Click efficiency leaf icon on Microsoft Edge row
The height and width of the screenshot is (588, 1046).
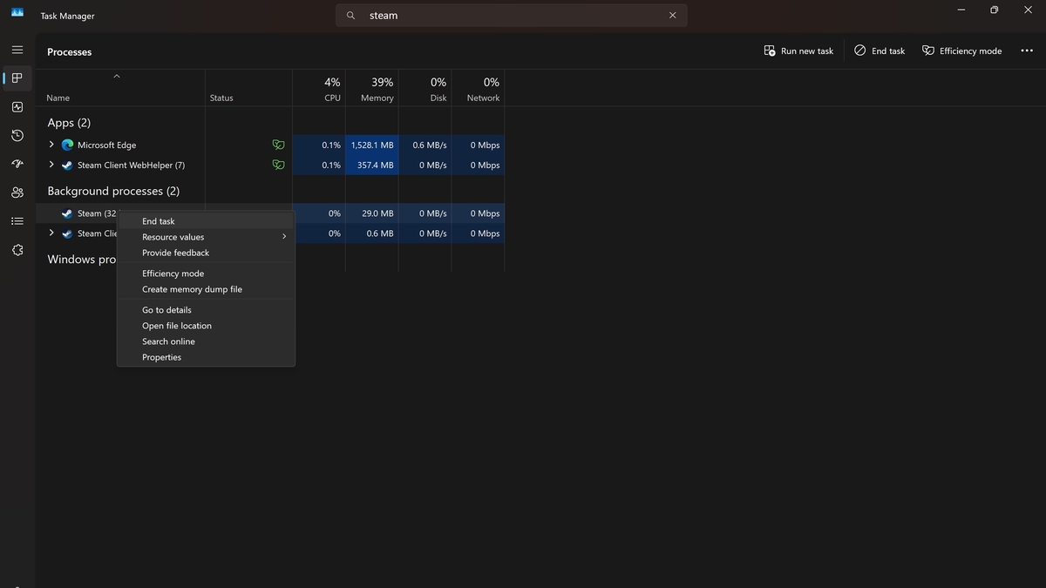coord(278,145)
